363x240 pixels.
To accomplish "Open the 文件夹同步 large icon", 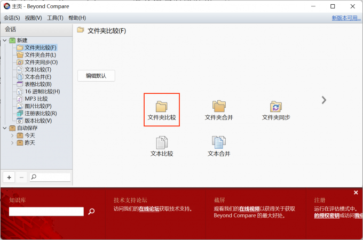I will coord(276,110).
